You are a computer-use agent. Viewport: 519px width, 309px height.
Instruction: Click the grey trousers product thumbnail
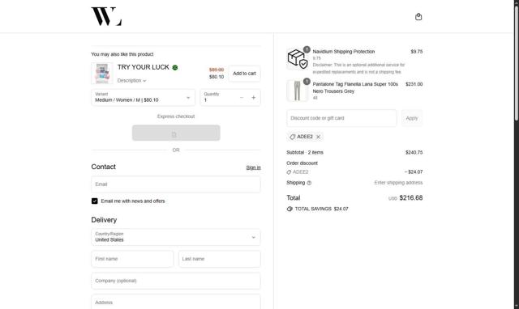[298, 91]
